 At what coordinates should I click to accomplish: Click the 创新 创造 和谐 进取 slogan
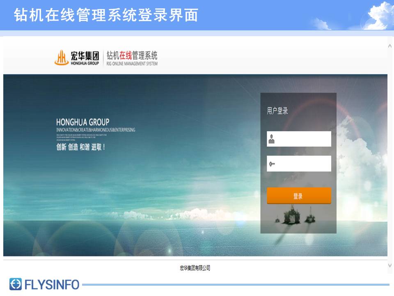(80, 147)
